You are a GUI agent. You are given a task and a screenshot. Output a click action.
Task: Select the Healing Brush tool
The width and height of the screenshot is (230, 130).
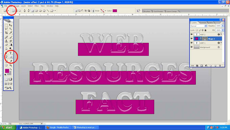pyautogui.click(x=6, y=37)
